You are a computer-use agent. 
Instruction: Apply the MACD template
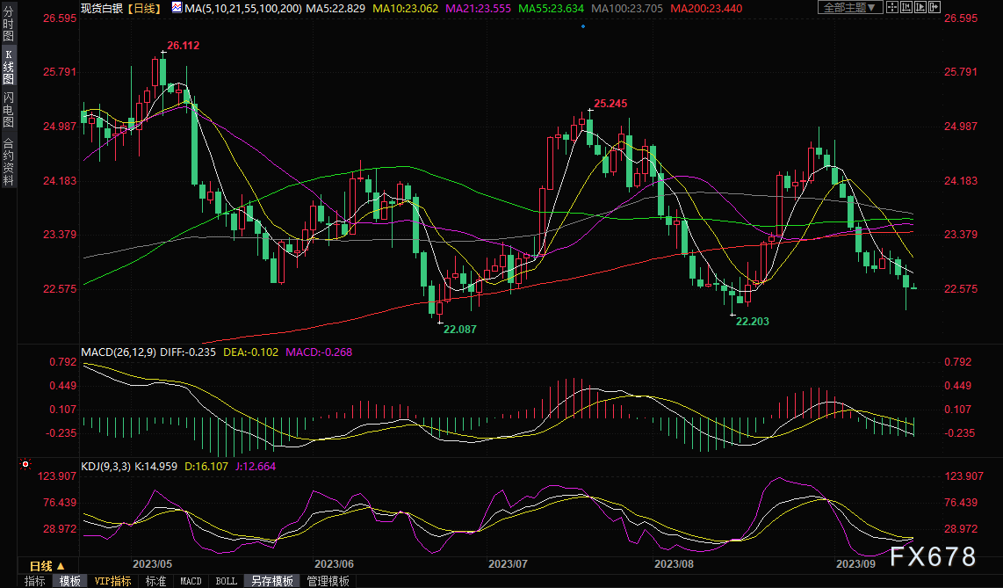tap(191, 581)
